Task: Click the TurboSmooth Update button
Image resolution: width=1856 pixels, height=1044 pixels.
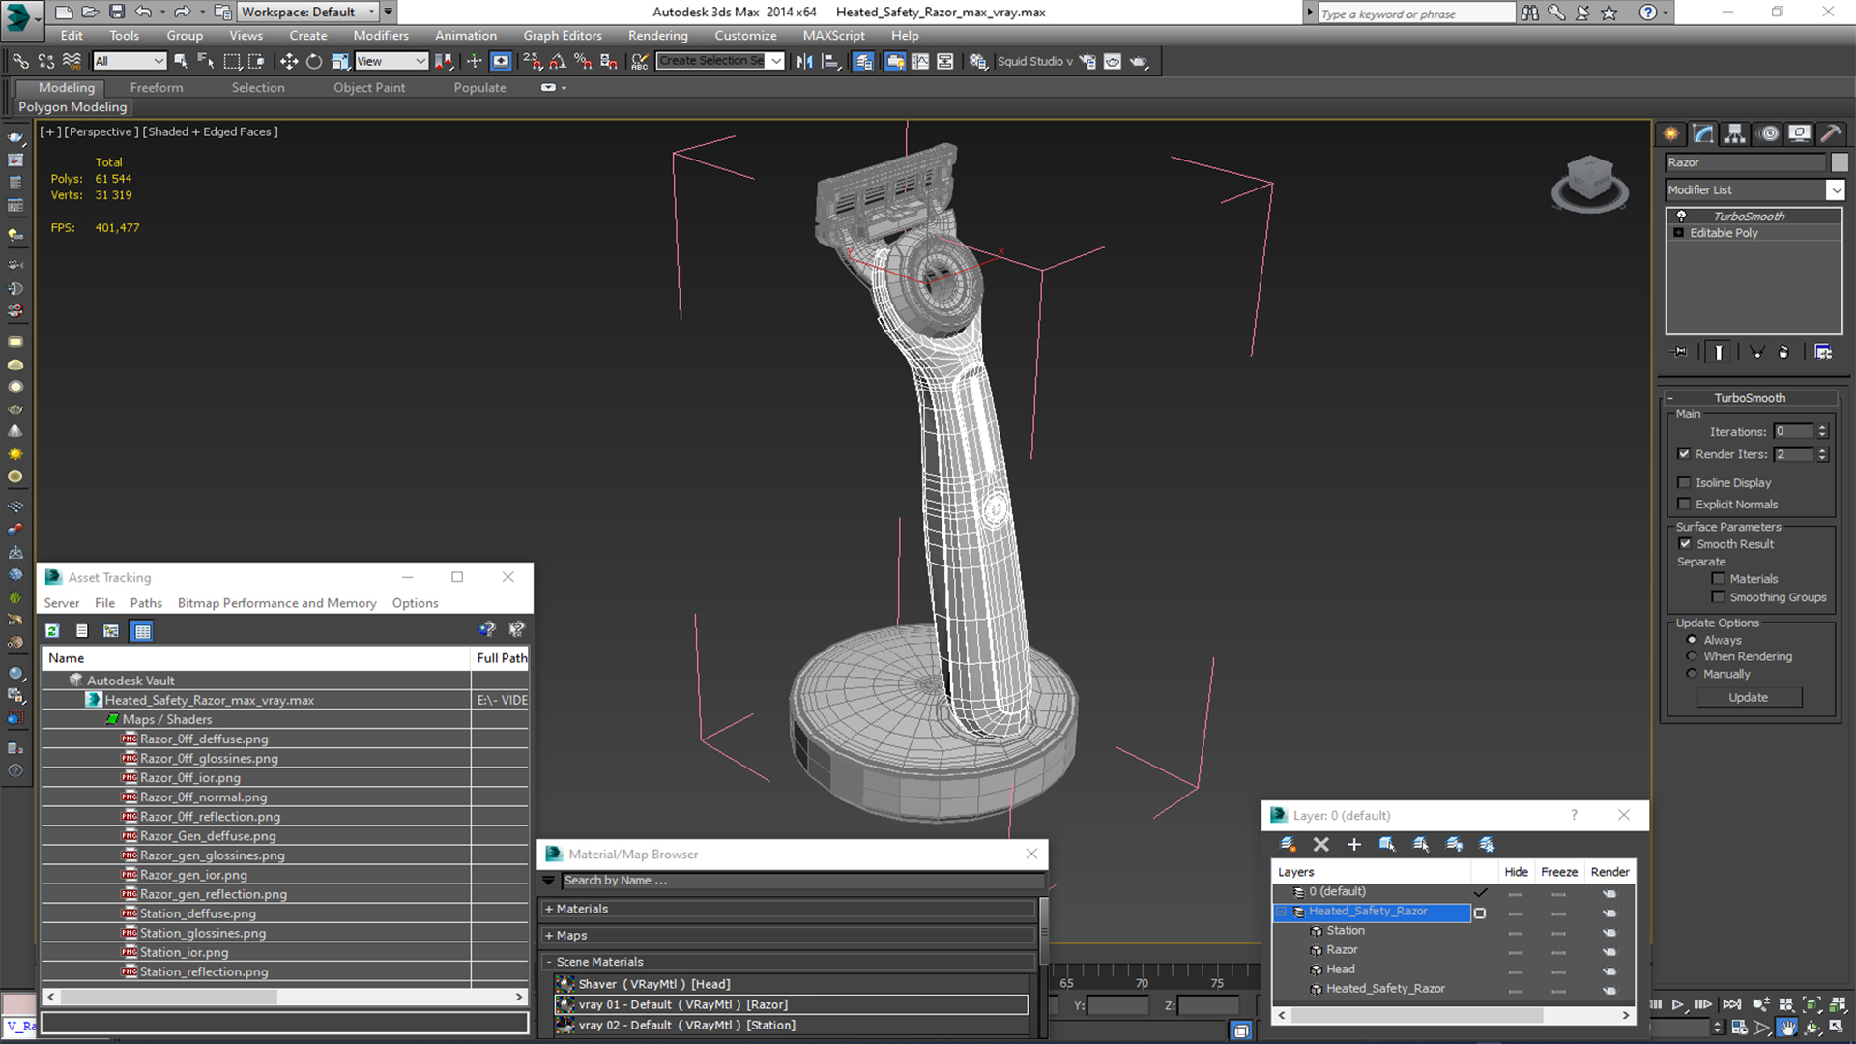Action: 1748,698
